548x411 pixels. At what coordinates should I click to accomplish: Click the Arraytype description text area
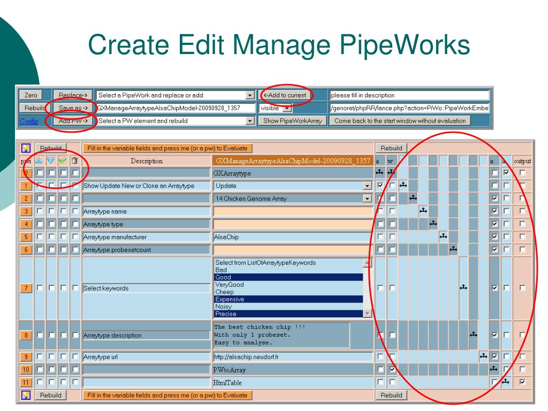click(281, 335)
